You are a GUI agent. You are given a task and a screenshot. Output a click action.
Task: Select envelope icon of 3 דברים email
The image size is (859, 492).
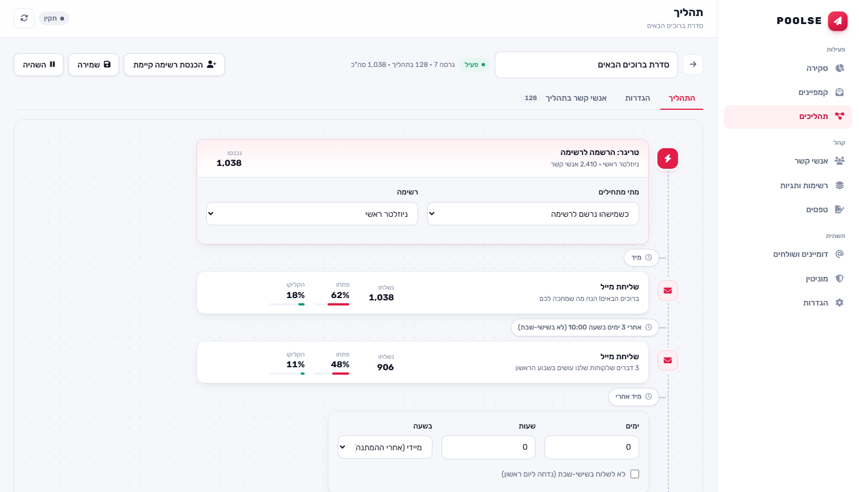click(668, 360)
